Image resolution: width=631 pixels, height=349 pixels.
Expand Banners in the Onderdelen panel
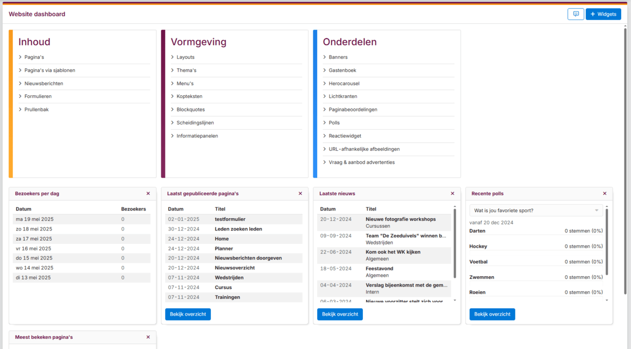click(339, 57)
